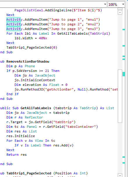Click the TabStrip1_PageSelected(0) call

tap(32, 47)
